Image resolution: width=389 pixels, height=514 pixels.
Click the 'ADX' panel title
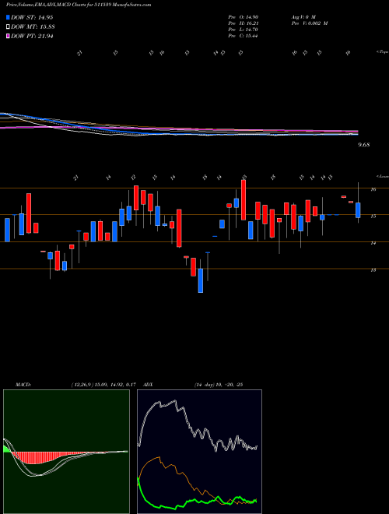coord(149,385)
